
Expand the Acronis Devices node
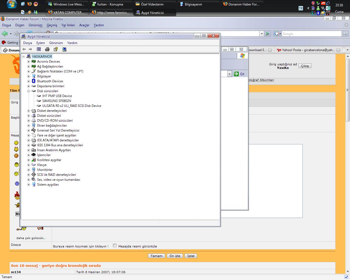click(x=28, y=62)
